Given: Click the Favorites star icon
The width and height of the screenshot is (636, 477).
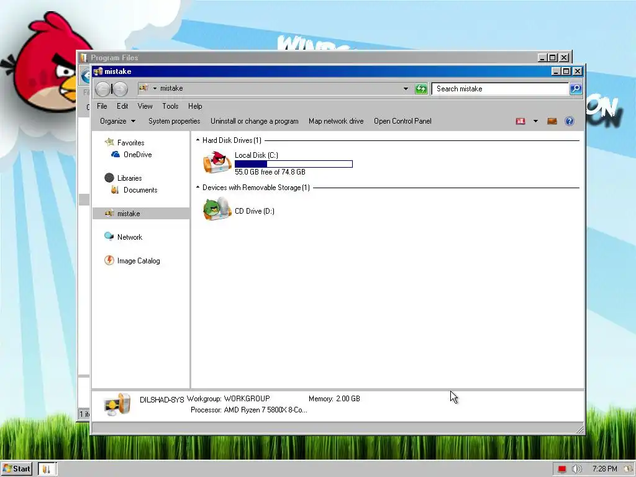Looking at the screenshot, I should 109,142.
